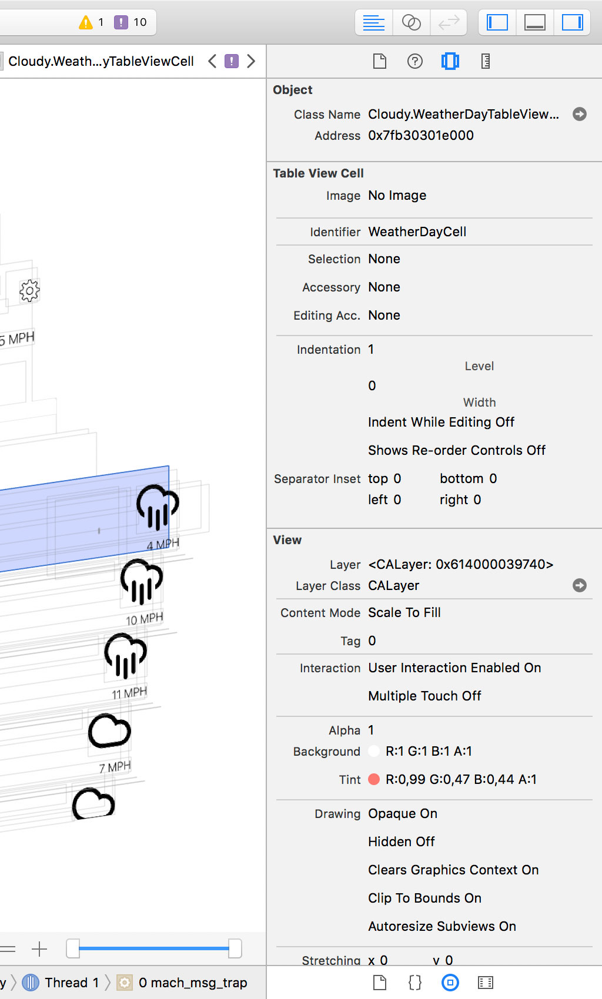
Task: Switch to the File inspector tab
Action: tap(380, 61)
